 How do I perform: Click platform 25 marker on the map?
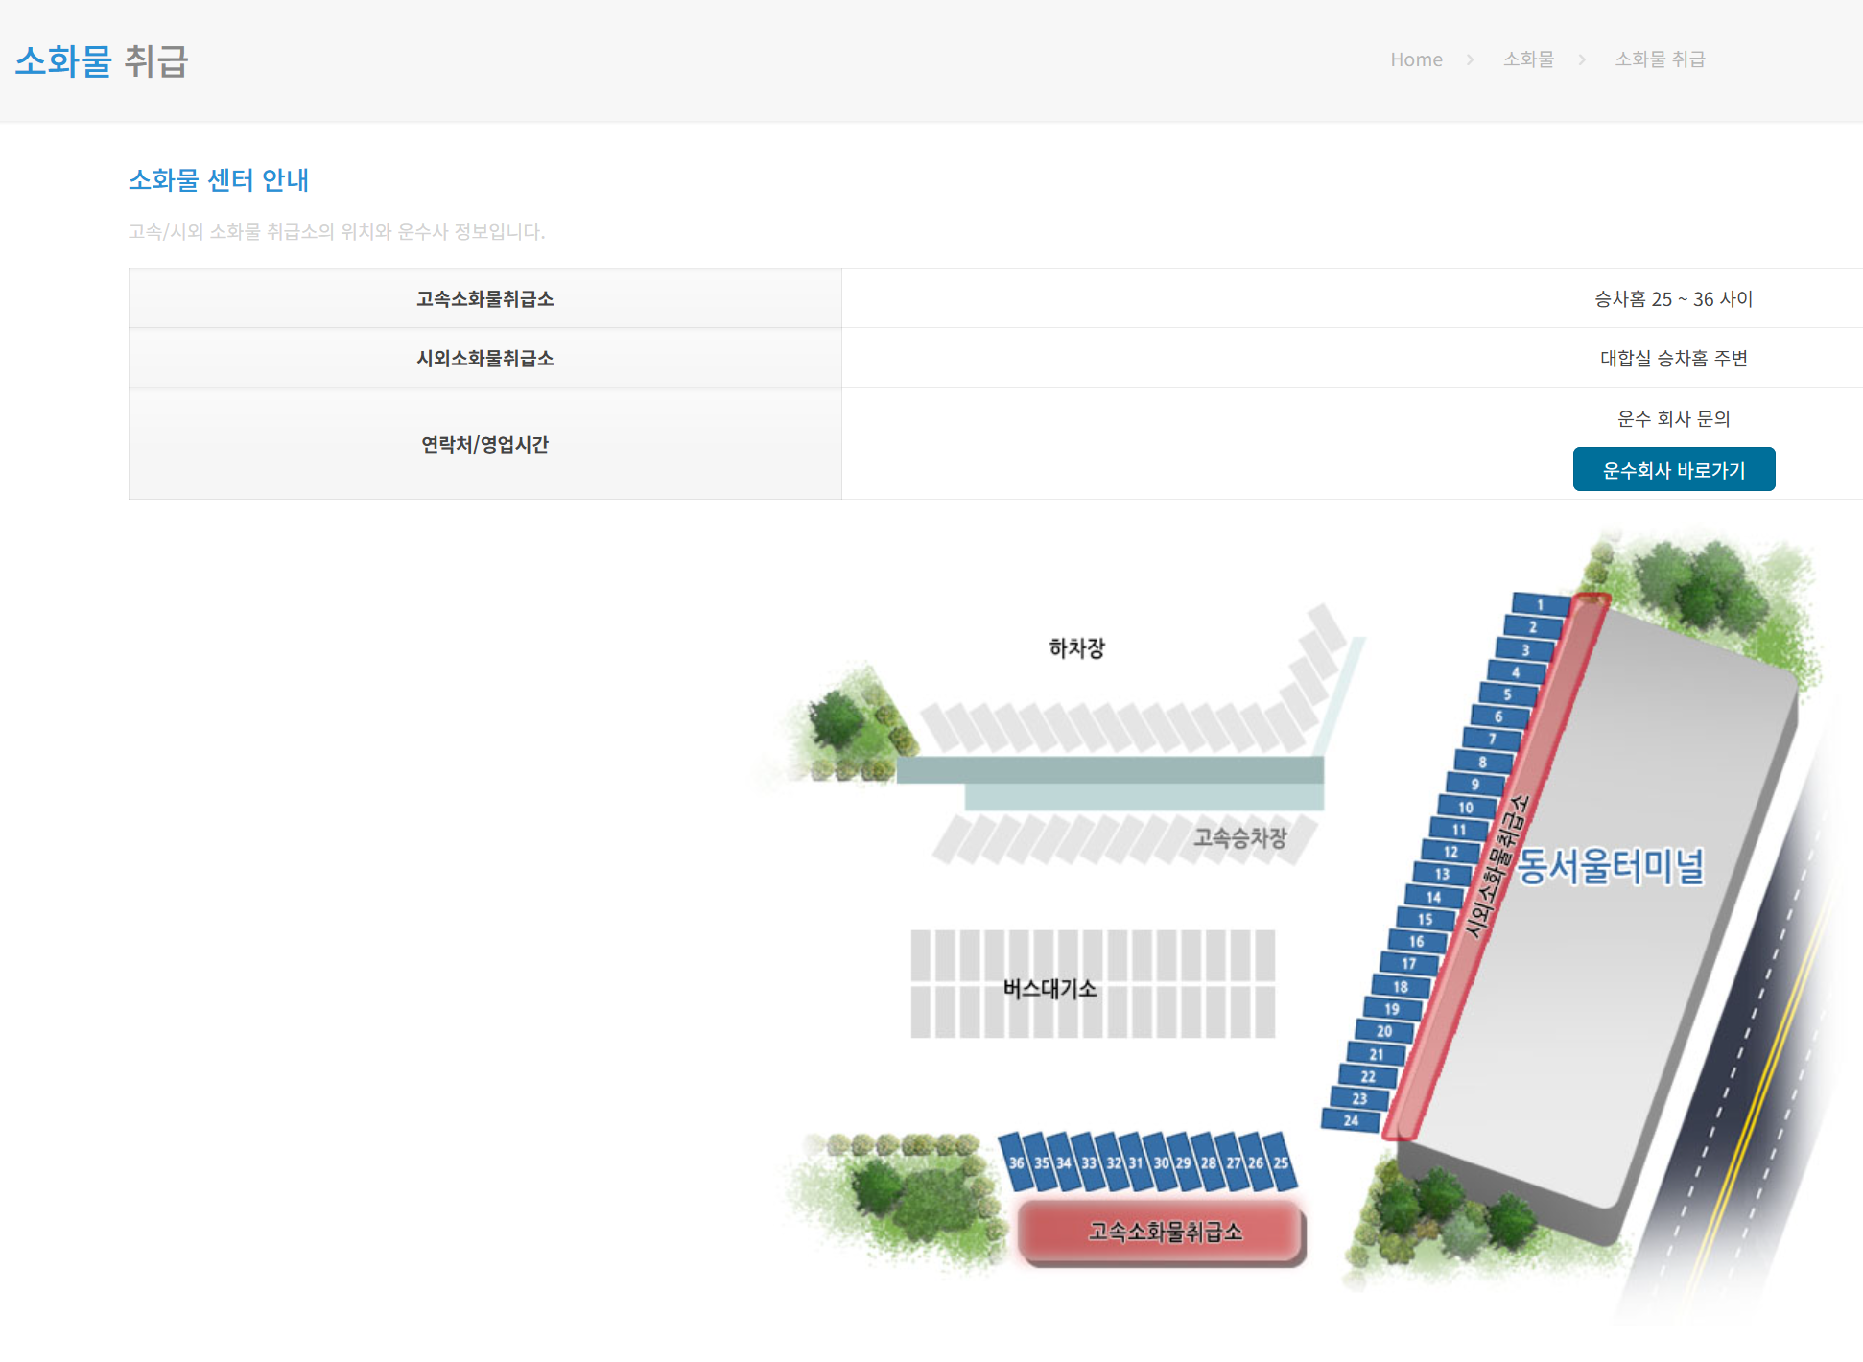[1281, 1162]
